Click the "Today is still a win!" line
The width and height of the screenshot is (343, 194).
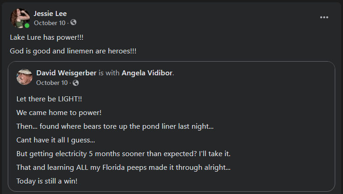tap(47, 181)
